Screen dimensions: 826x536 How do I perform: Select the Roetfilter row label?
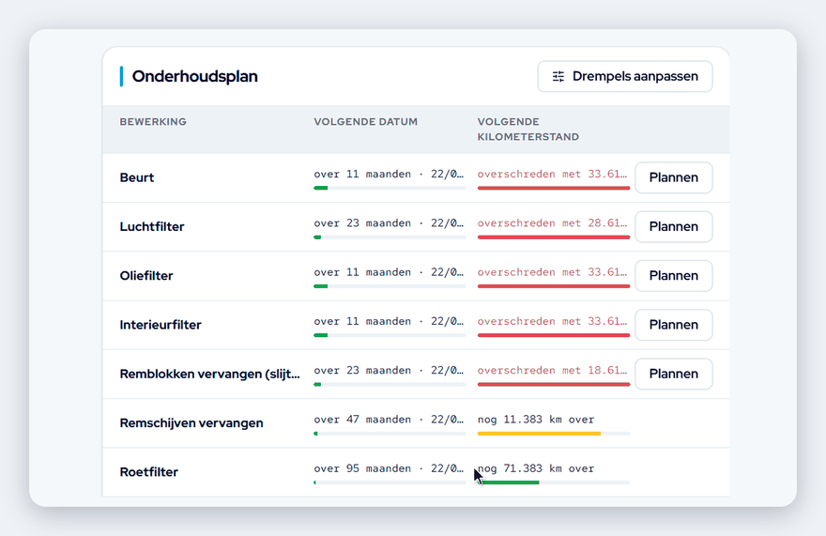pos(149,472)
